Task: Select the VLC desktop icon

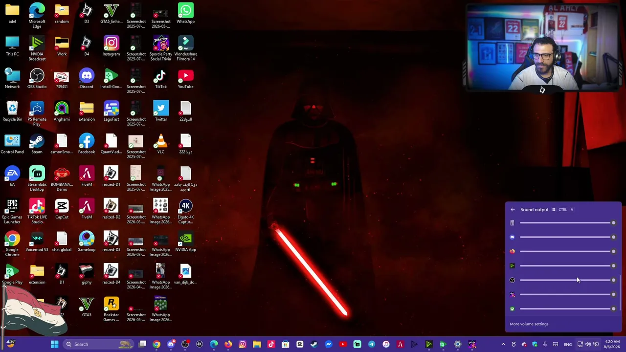Action: coord(160,144)
